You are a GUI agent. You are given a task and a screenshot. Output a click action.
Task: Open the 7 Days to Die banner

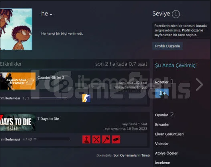[18, 122]
